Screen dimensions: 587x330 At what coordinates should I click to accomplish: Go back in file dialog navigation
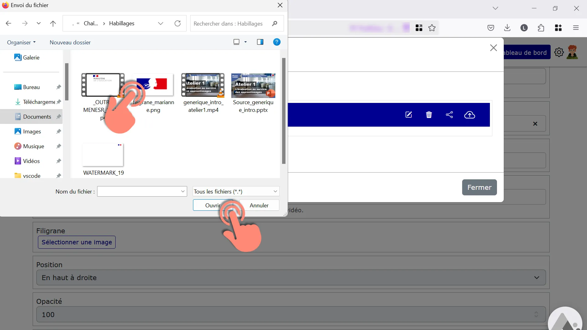pyautogui.click(x=9, y=23)
